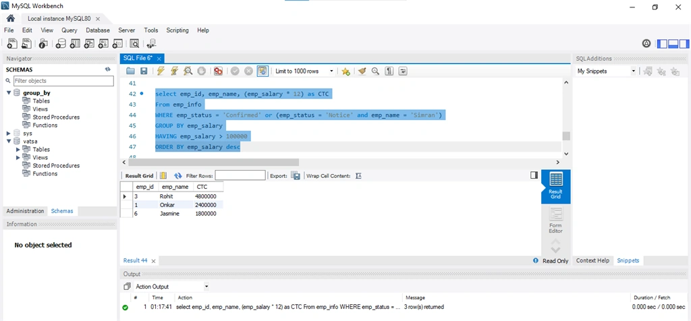
Task: Search table data toolbar icon
Action: pos(134,43)
